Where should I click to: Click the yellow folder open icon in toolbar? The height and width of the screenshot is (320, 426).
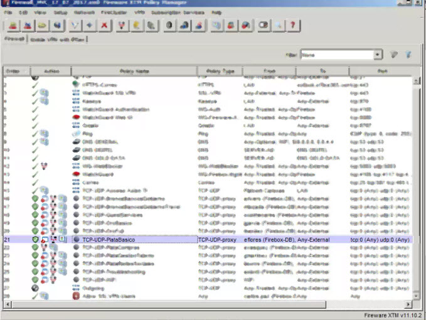pos(43,26)
